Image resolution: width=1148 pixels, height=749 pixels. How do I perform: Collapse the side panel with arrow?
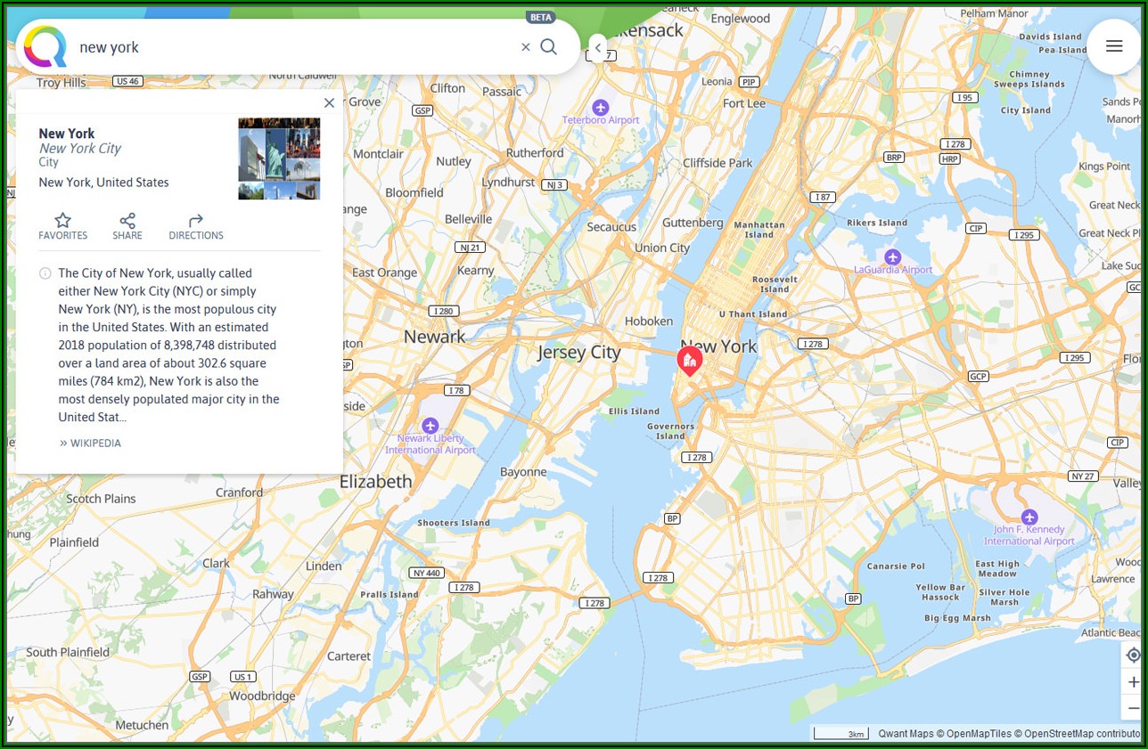[x=598, y=48]
